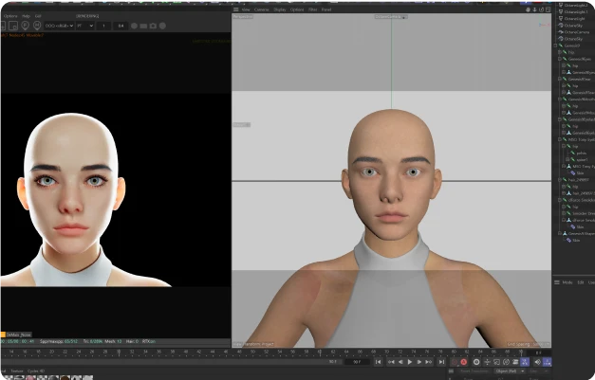Collapse the Genesis9Eyes object tree
The width and height of the screenshot is (595, 380).
tap(559, 59)
